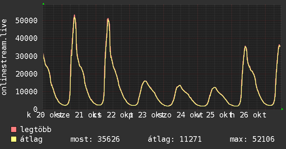Select the legtöbb legend label
Screen dimensions: 286x149
(36, 130)
